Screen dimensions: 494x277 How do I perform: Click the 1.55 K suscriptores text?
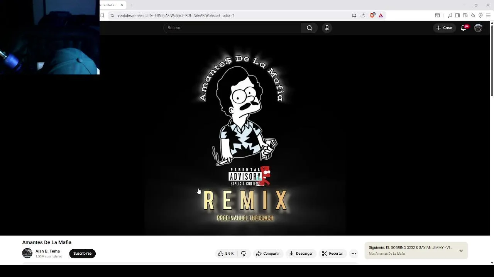point(49,257)
